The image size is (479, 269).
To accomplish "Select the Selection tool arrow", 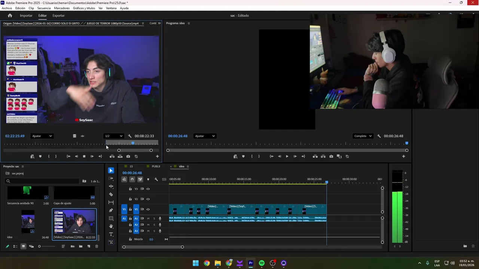I will (x=111, y=170).
